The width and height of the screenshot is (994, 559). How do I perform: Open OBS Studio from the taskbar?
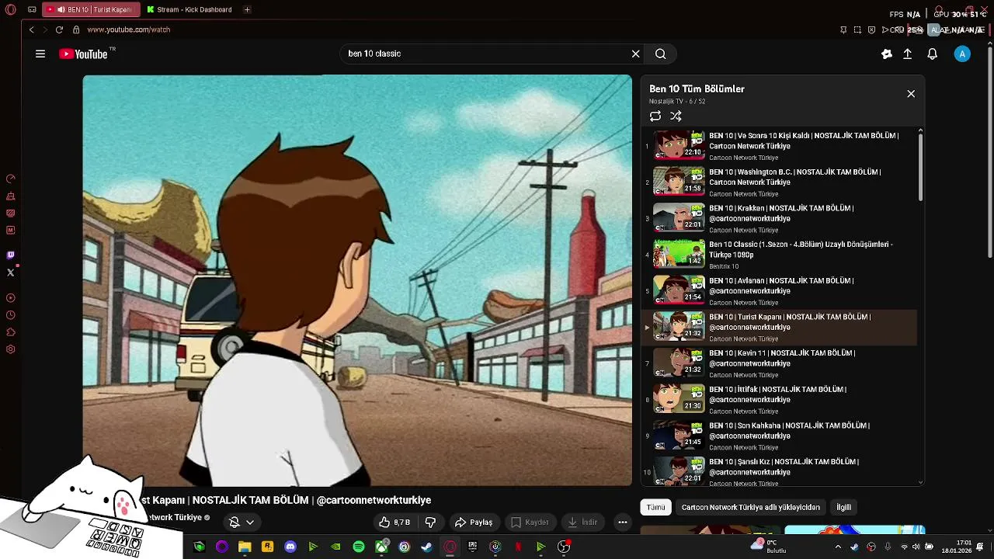[x=564, y=547]
